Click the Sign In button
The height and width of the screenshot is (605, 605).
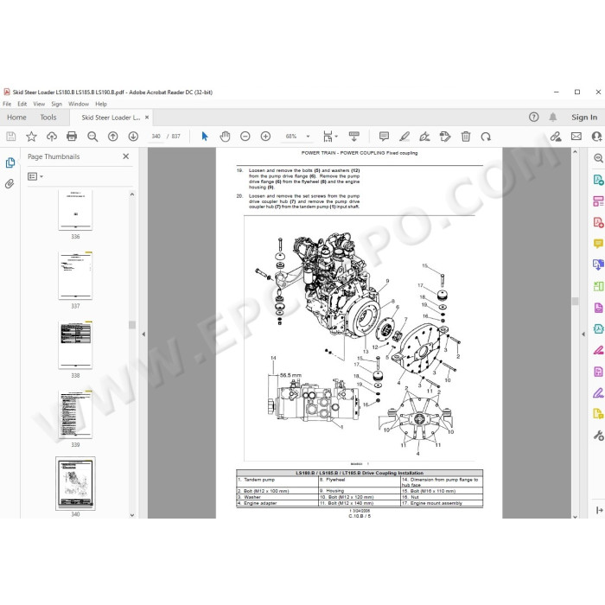[x=584, y=117]
